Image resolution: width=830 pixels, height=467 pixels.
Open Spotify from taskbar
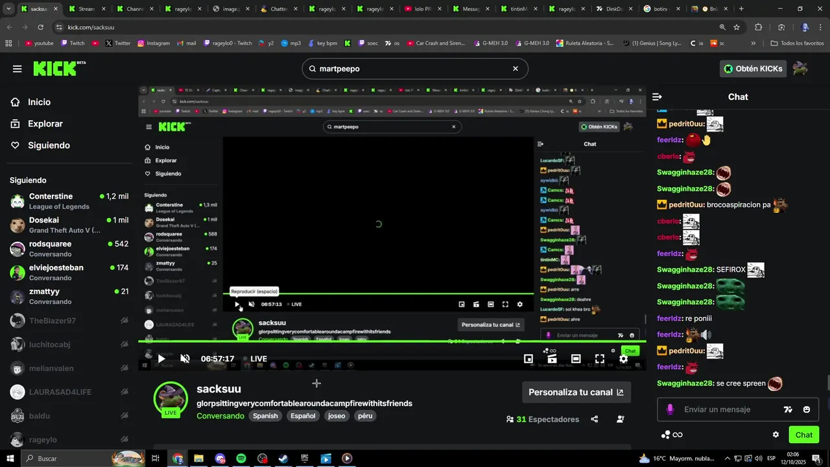[241, 459]
